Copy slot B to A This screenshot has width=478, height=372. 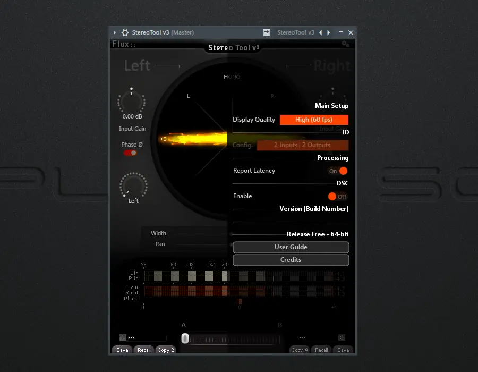click(300, 350)
